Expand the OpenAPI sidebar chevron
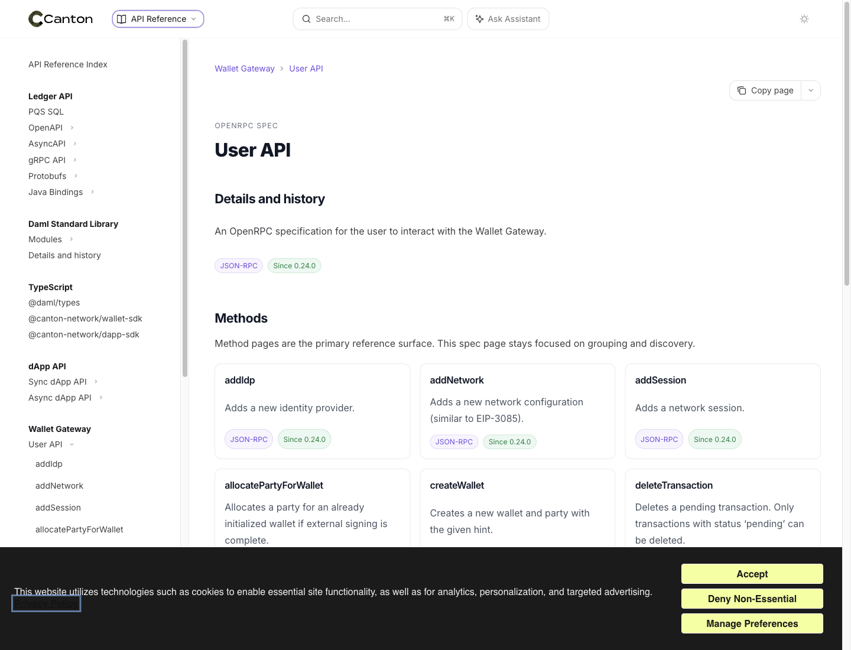 (72, 128)
